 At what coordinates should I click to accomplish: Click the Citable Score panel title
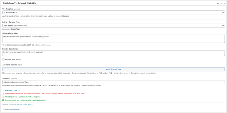19,3
